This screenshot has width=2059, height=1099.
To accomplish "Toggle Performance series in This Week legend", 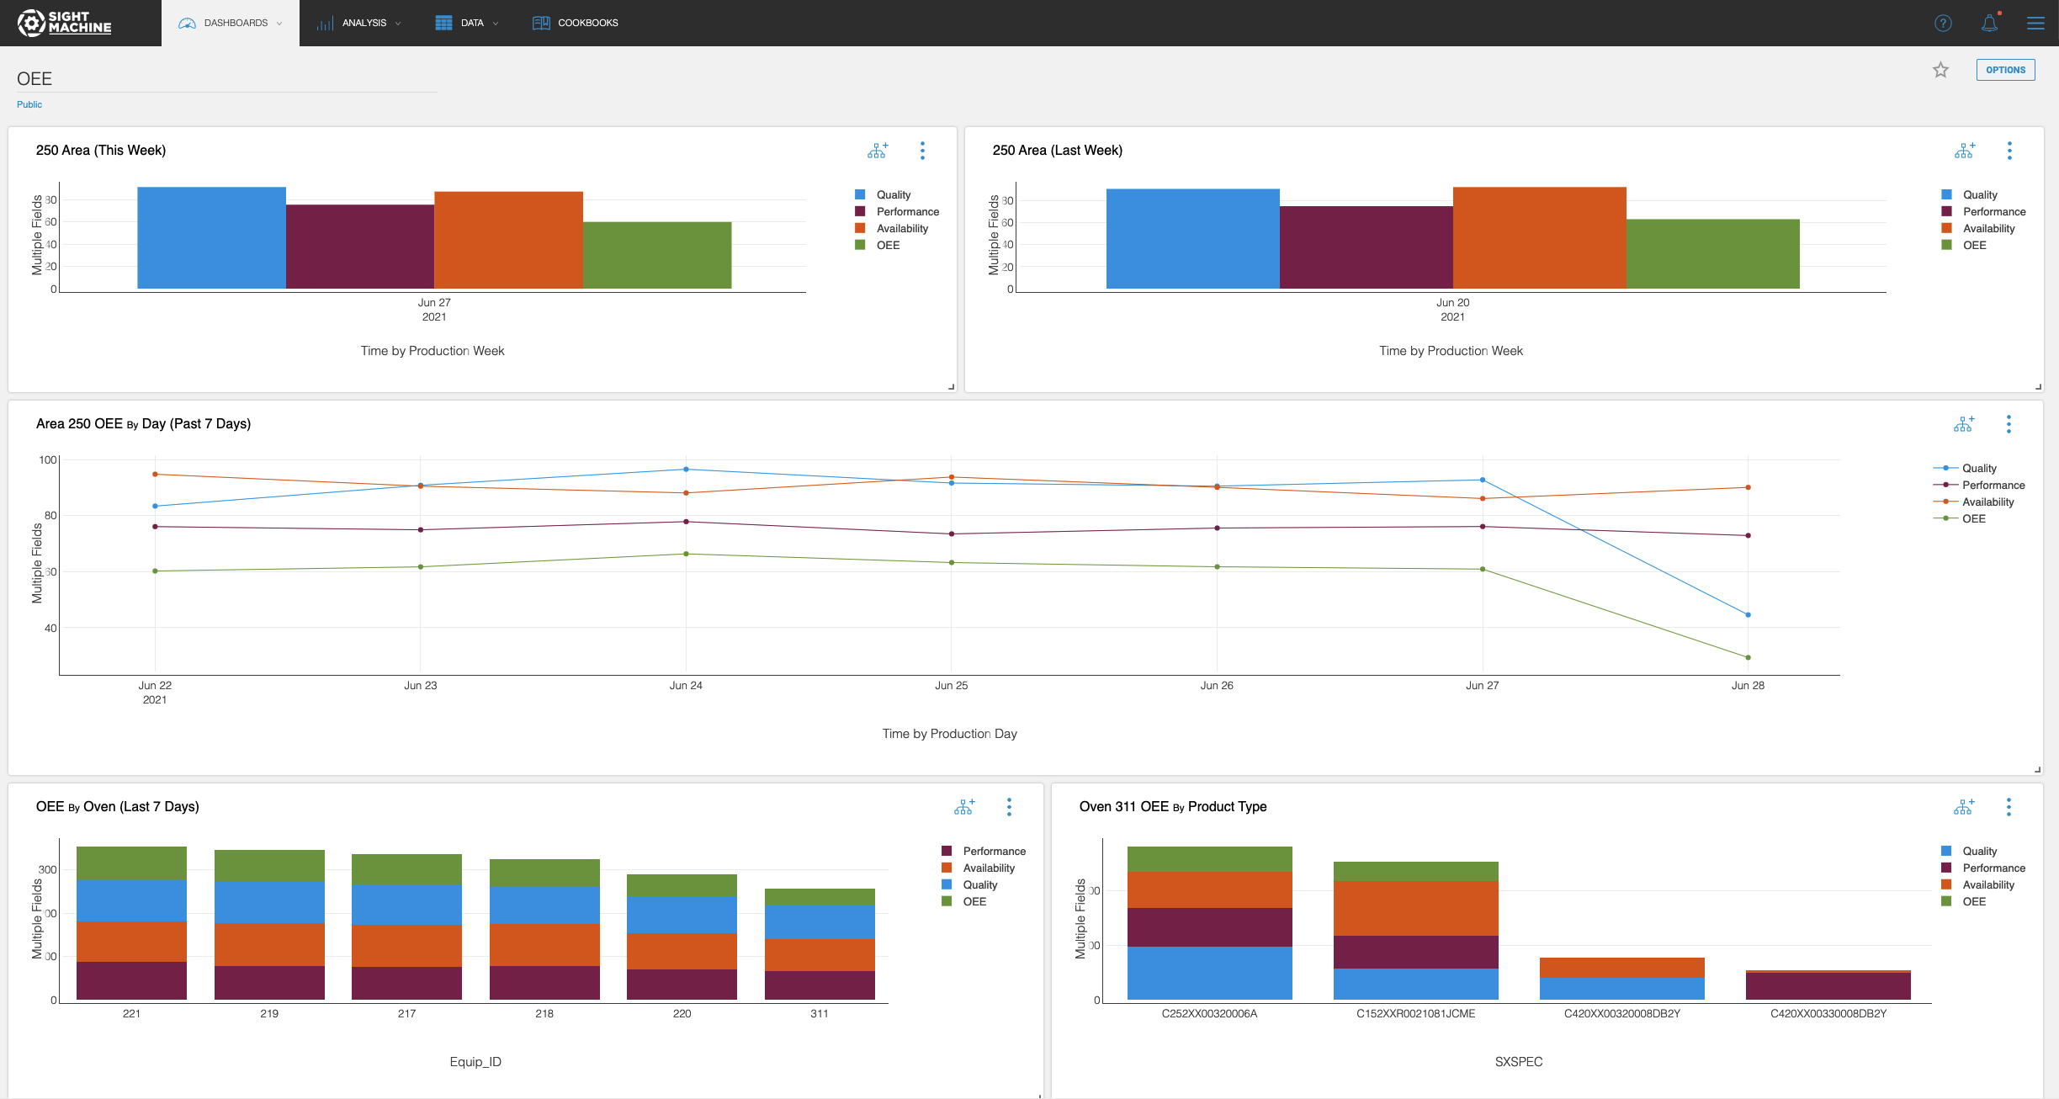I will coord(897,211).
